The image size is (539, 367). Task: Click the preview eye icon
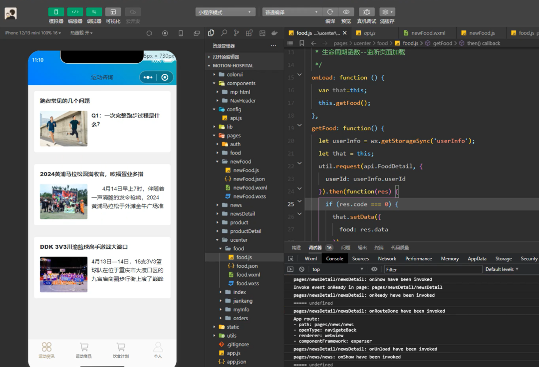click(x=346, y=11)
